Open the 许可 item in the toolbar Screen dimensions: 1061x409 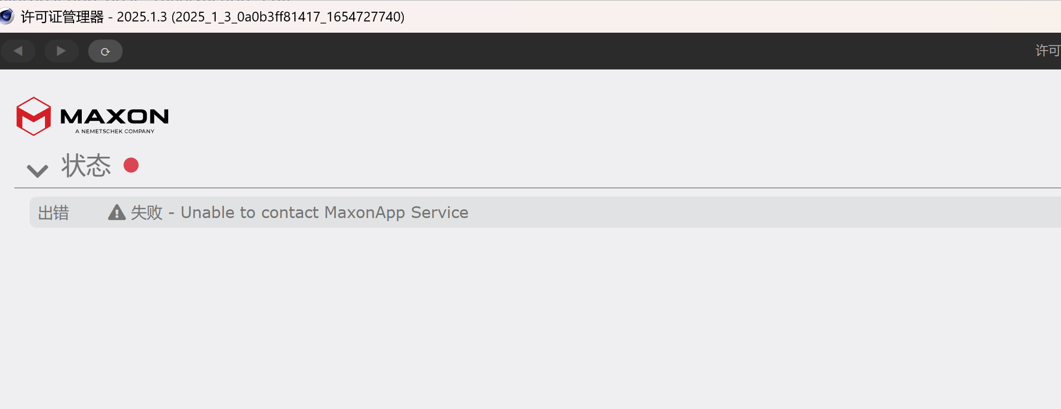(1047, 51)
